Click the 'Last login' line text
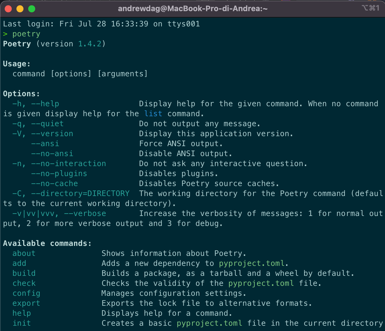Viewport: 385px width, 331px height. click(x=102, y=24)
